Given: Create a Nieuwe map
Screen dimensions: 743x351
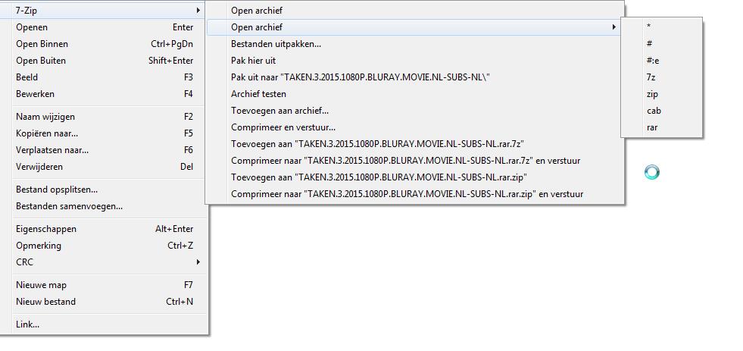Looking at the screenshot, I should tap(103, 285).
